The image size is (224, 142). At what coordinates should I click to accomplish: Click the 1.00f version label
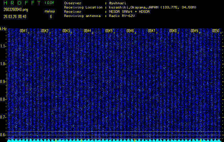pyautogui.click(x=50, y=3)
